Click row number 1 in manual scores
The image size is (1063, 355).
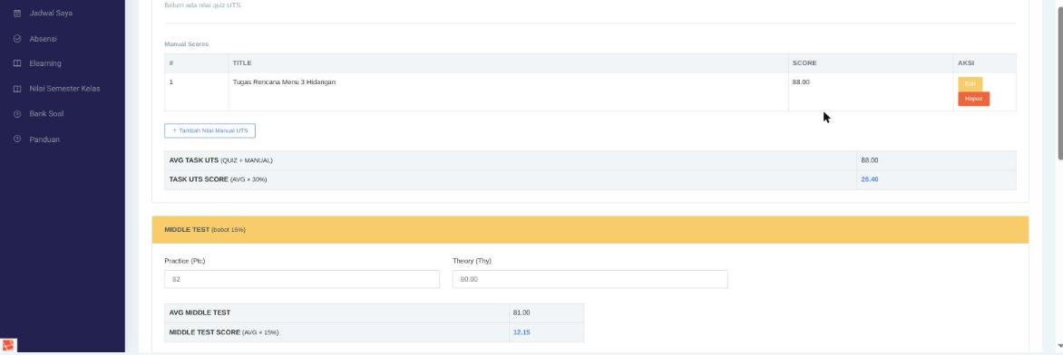coord(171,82)
